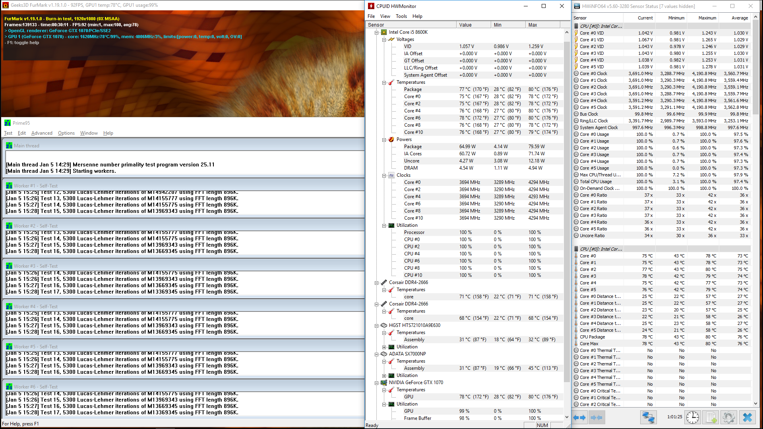Image resolution: width=763 pixels, height=429 pixels.
Task: Click thermometer icon beside CPU Temperatures
Action: 391,82
